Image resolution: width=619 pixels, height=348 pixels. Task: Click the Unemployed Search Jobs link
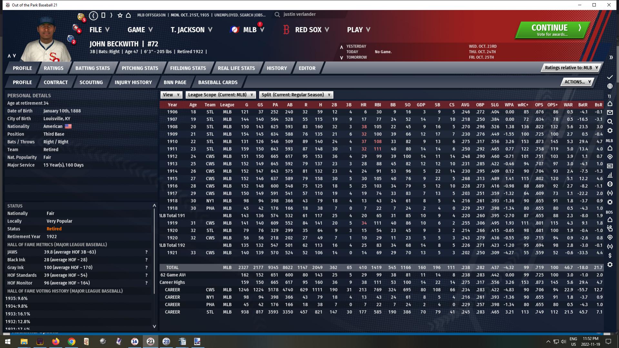(240, 15)
